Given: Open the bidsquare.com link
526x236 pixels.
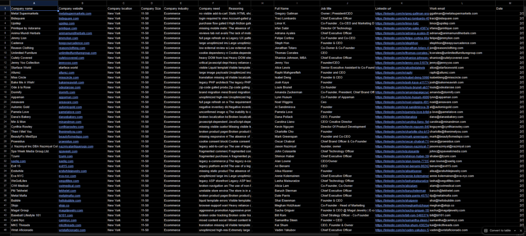Looking at the screenshot, I should pos(69,18).
